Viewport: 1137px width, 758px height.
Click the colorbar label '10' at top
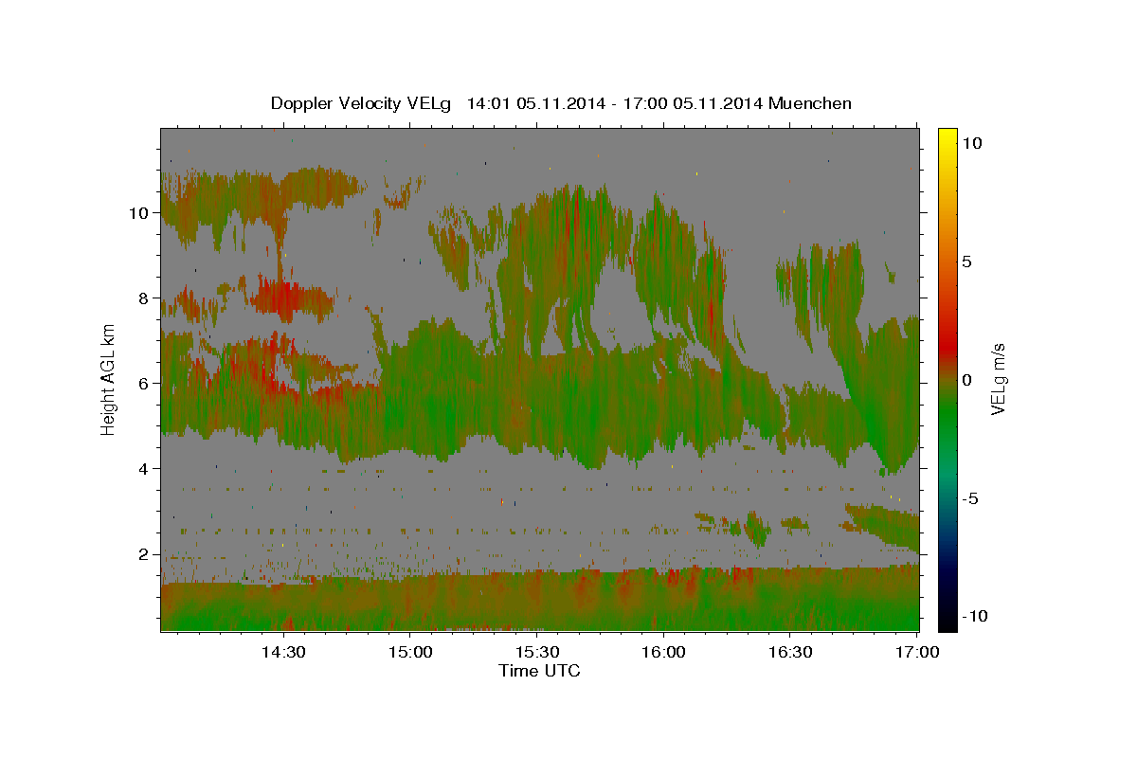click(972, 143)
